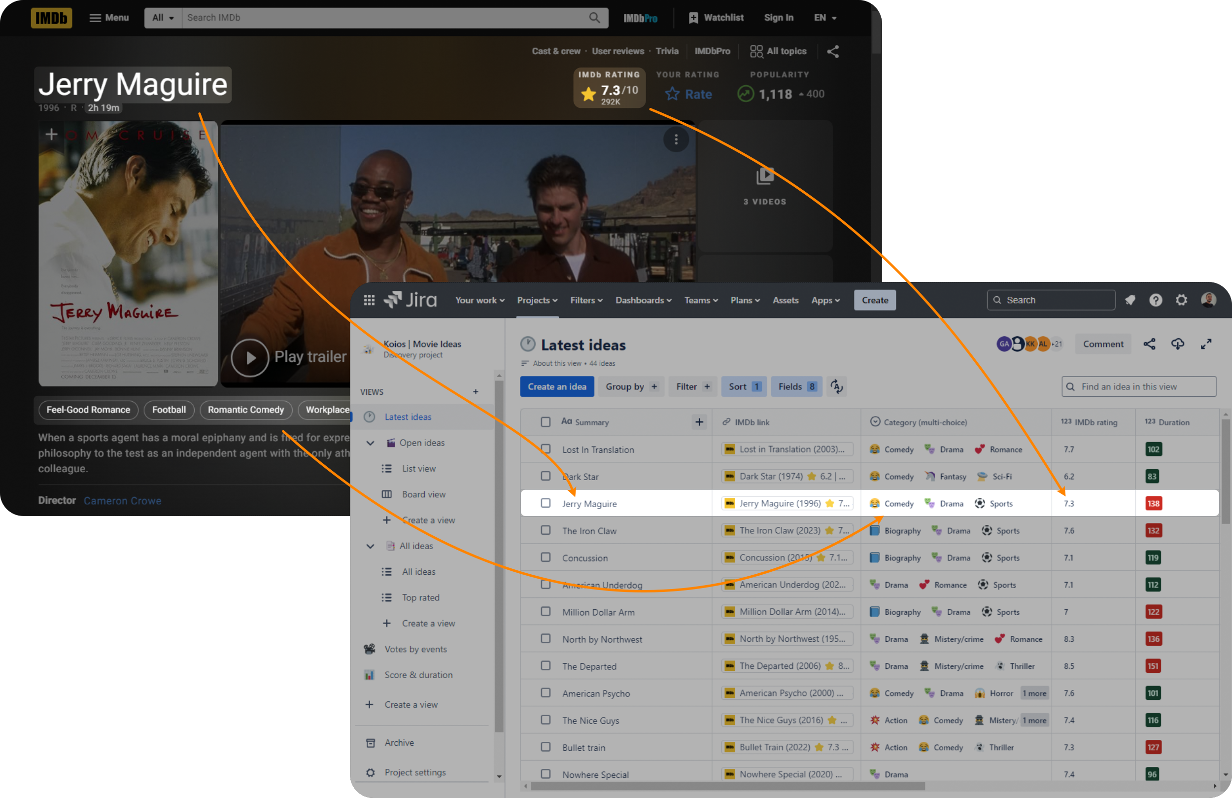The image size is (1232, 798).
Task: Open the IMDb EN language dropdown
Action: click(x=825, y=18)
